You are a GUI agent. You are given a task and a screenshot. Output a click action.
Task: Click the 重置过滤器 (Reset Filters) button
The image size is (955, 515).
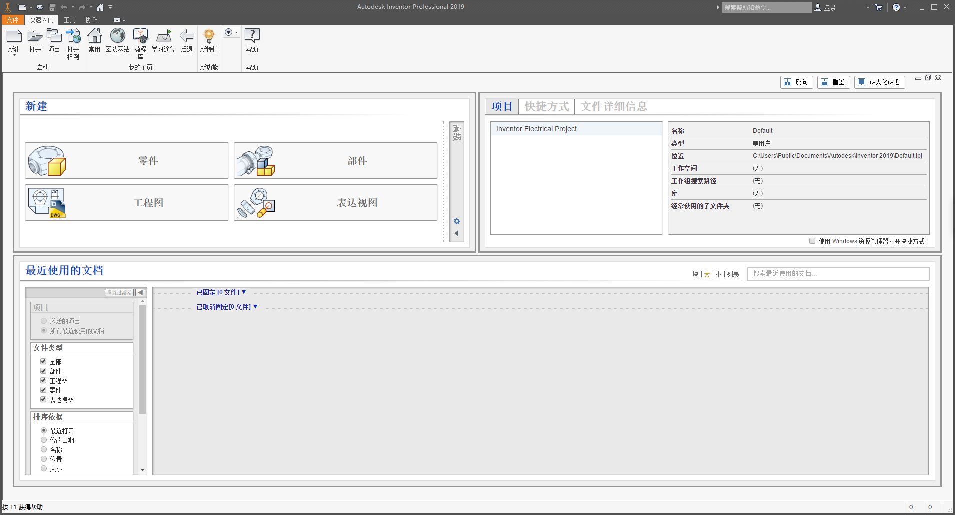coord(119,293)
